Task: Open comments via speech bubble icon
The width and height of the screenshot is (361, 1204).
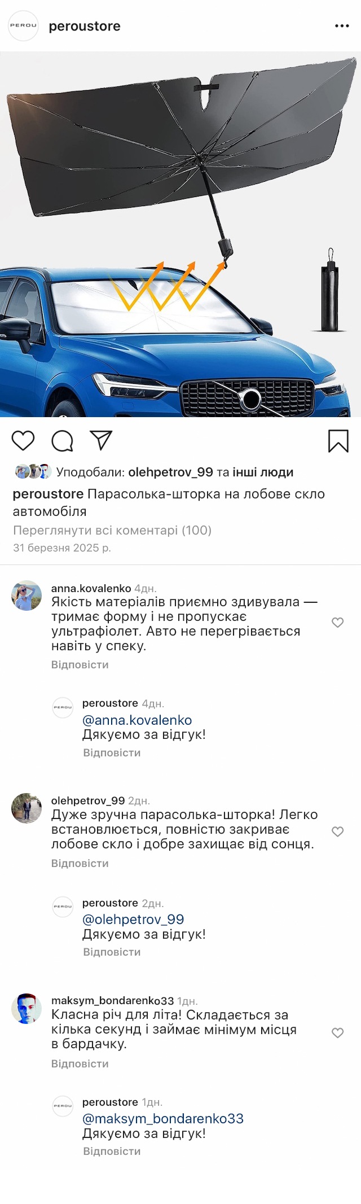Action: [x=62, y=441]
